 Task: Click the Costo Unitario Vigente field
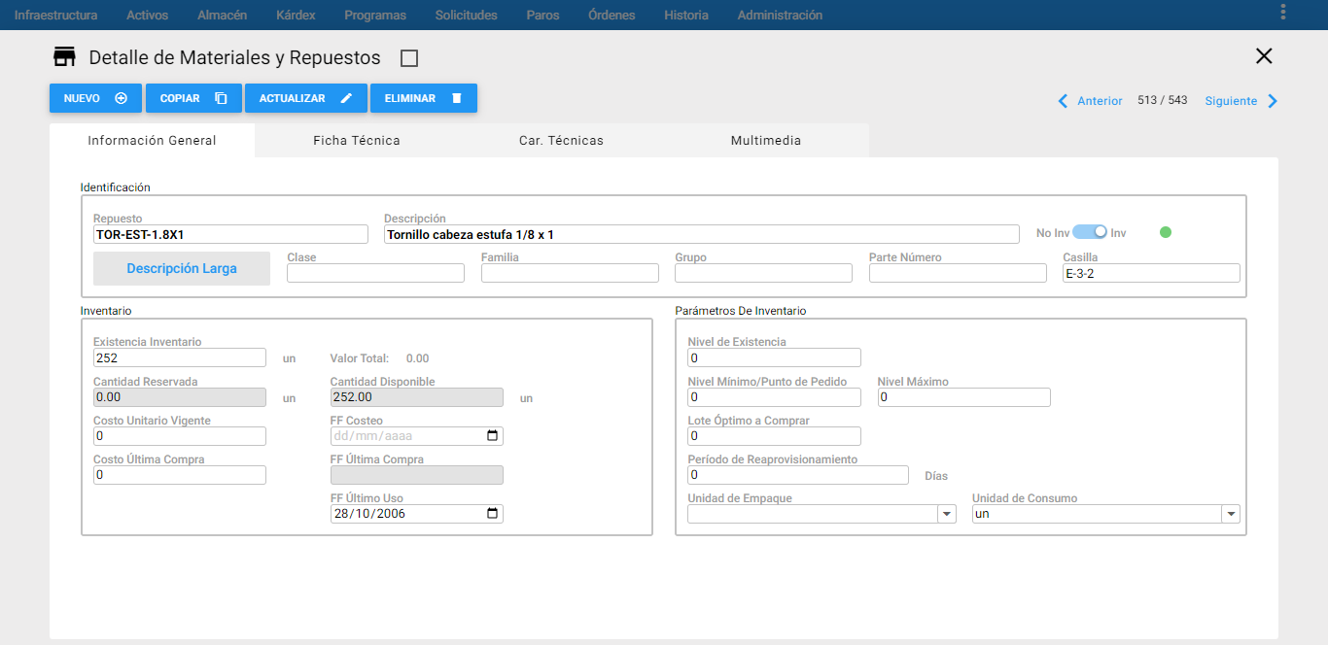180,436
